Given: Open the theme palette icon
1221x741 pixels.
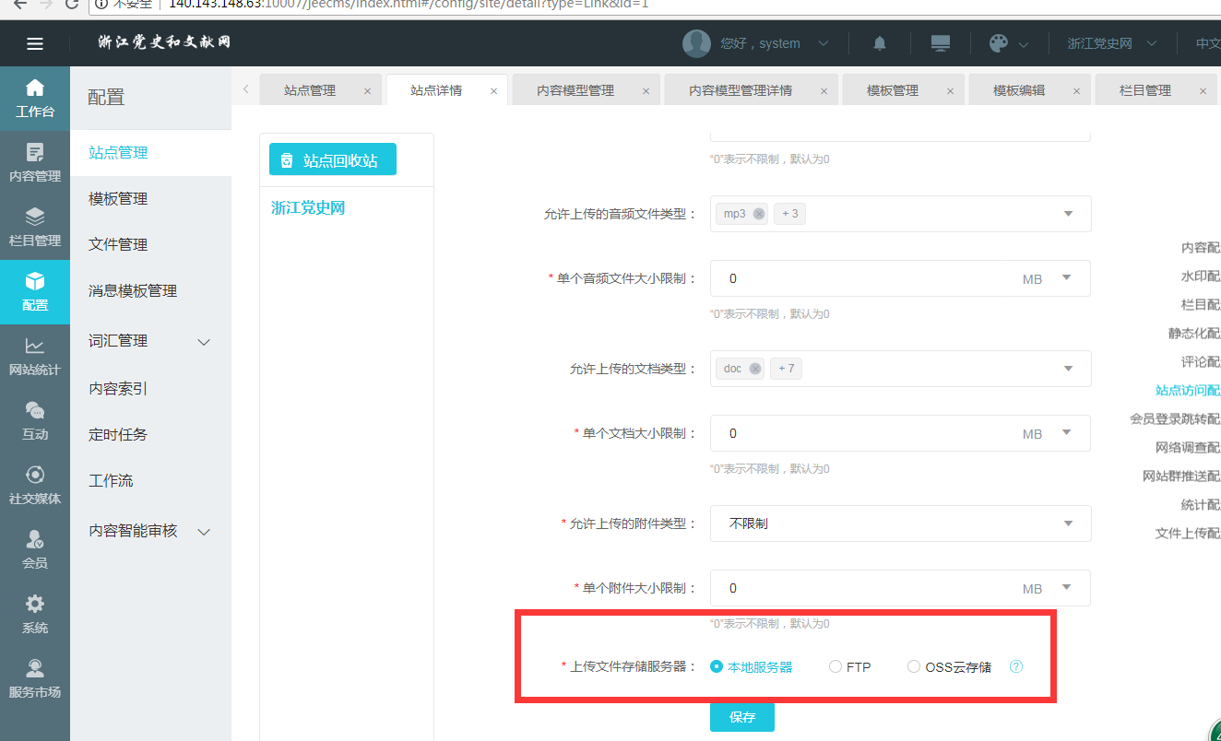Looking at the screenshot, I should [x=998, y=43].
